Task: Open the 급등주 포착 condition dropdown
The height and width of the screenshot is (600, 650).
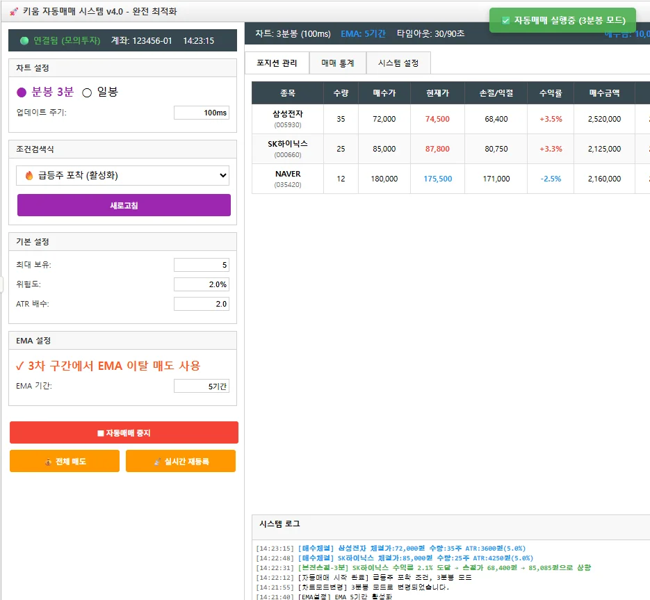Action: coord(123,176)
